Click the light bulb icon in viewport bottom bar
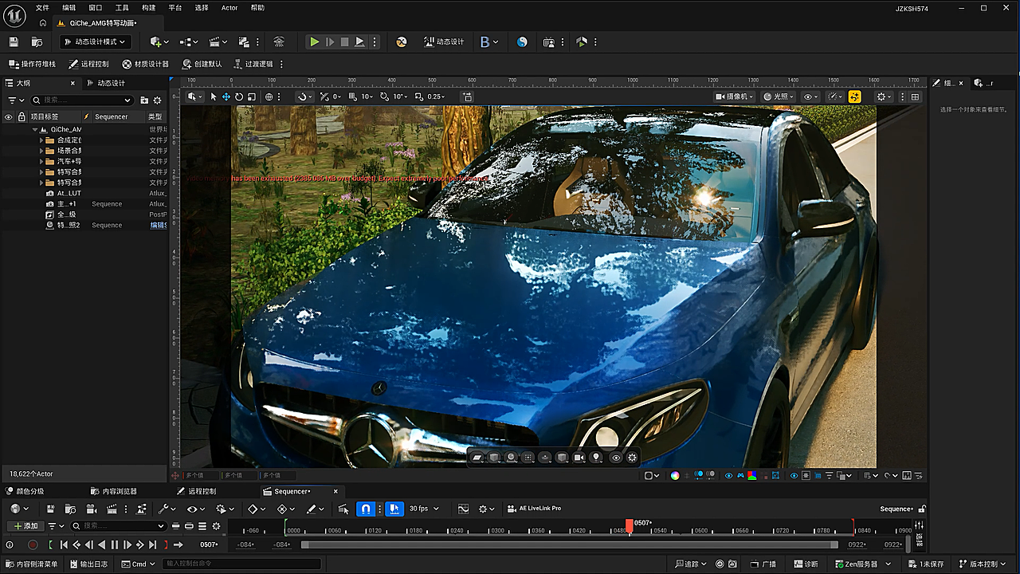 click(596, 458)
